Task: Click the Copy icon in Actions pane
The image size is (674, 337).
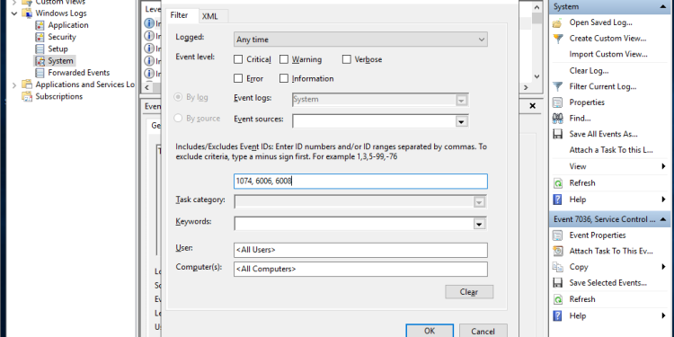Action: 557,267
